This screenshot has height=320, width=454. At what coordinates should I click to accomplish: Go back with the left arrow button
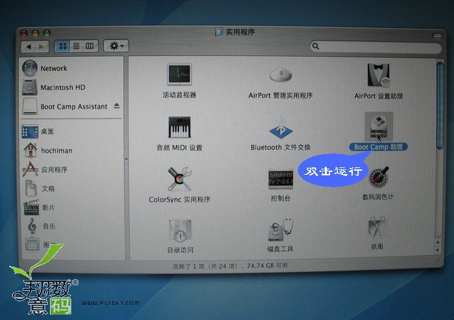29,47
